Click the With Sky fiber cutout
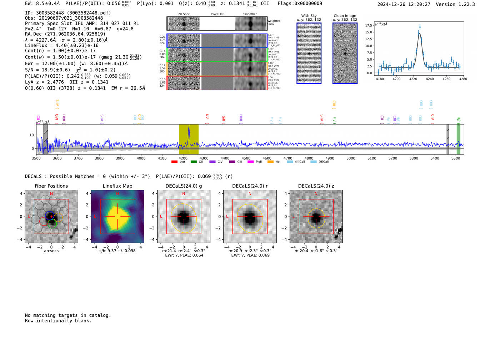The image size is (500, 340). click(x=309, y=53)
